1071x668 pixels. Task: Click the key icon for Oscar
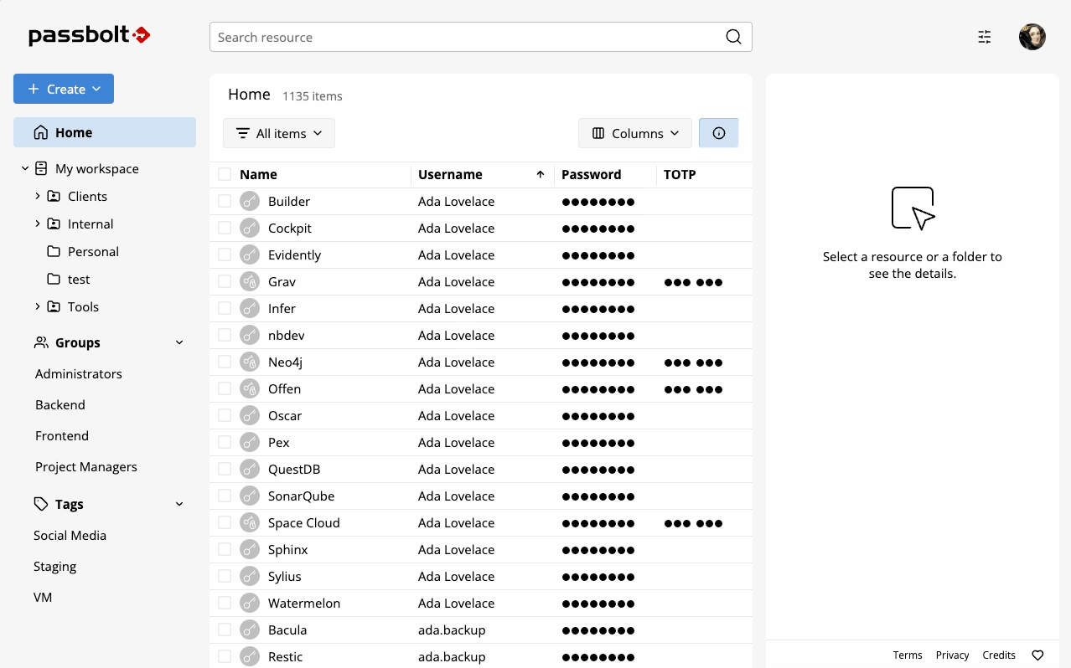[x=250, y=415]
